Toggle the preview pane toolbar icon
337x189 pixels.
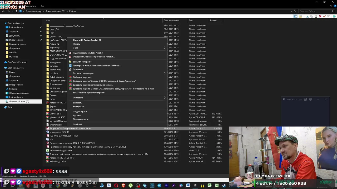pos(296,16)
